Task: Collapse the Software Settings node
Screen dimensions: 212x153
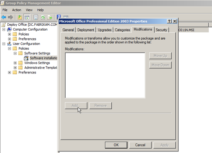Action: coord(15,53)
